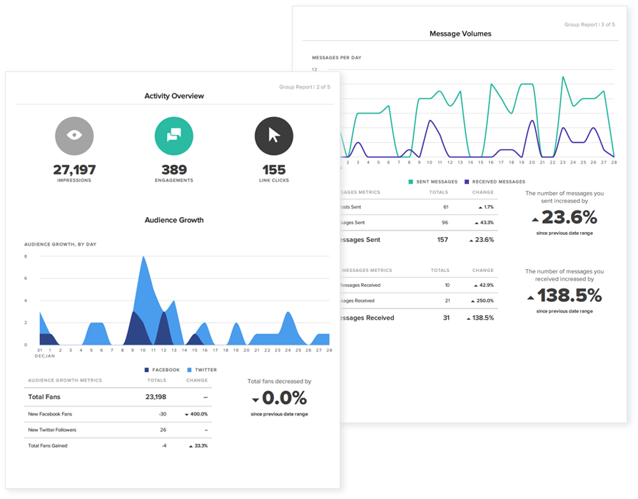Select the "Activity Overview" page title
The height and width of the screenshot is (499, 638).
click(x=174, y=96)
